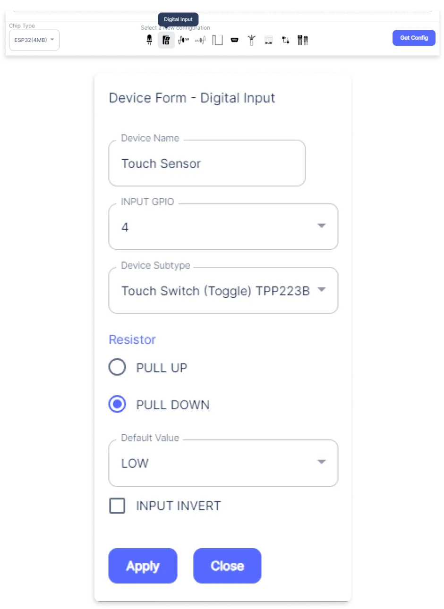Choose the connected nodes routing icon
The image size is (444, 609).
coord(285,40)
